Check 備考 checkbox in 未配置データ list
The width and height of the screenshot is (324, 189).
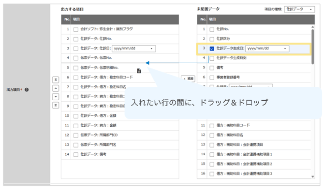click(212, 68)
